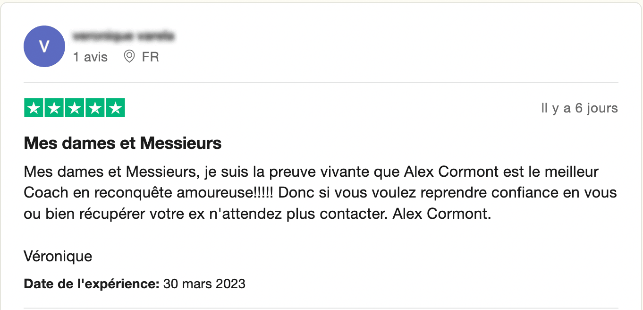Click the first green star

34,108
